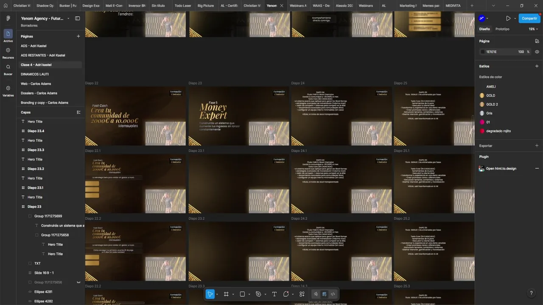543x305 pixels.
Task: Open file name dropdown next to Yenom Agency
Action: tap(68, 19)
